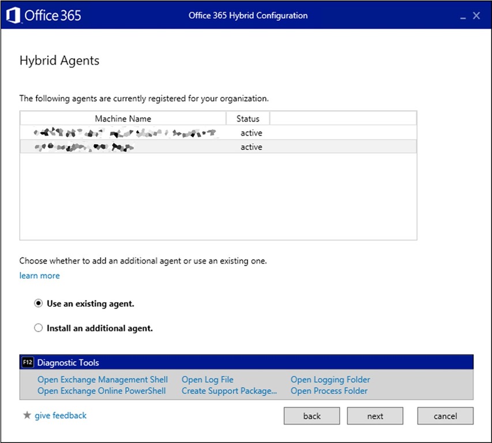492x443 pixels.
Task: Open Process Folder link
Action: [x=329, y=391]
